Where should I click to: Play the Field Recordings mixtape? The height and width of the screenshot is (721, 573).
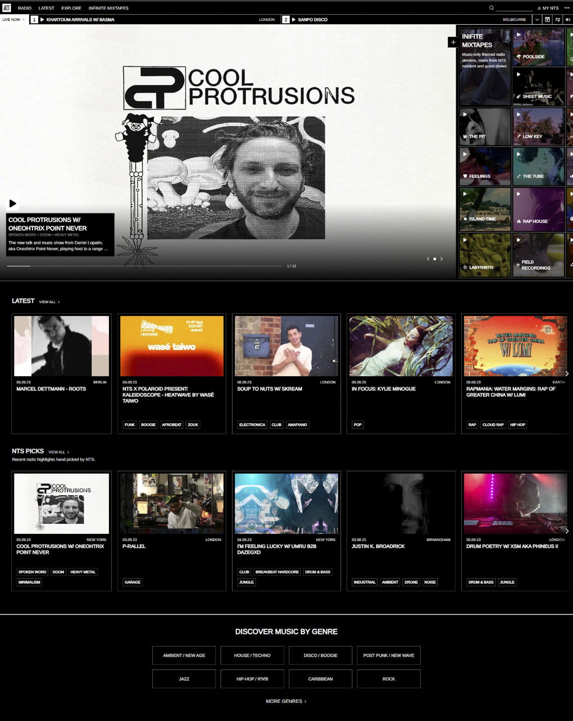point(518,240)
